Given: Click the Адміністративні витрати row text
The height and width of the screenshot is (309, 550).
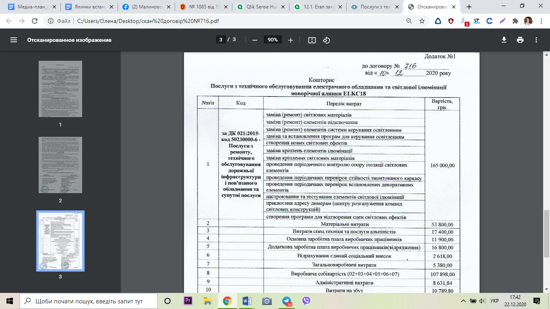Looking at the screenshot, I should pos(345,283).
